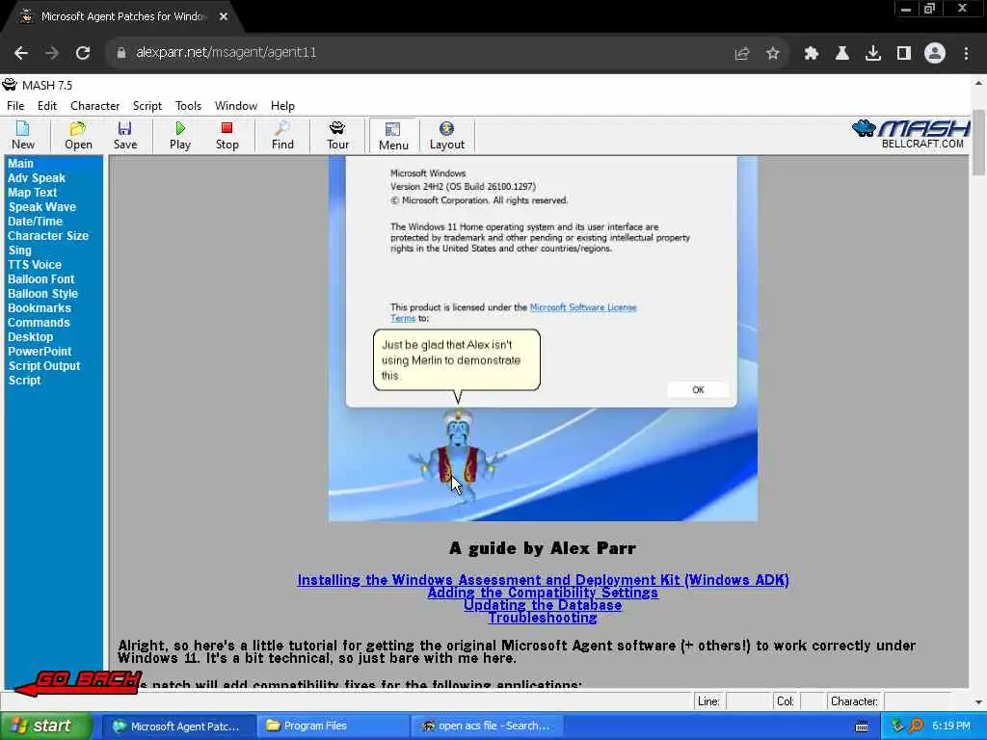
Task: Open Script Output in the sidebar
Action: 44,366
